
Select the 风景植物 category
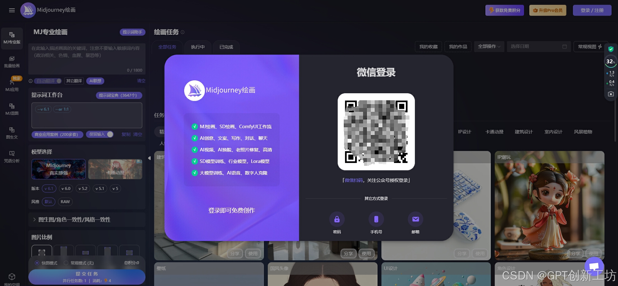click(x=583, y=132)
